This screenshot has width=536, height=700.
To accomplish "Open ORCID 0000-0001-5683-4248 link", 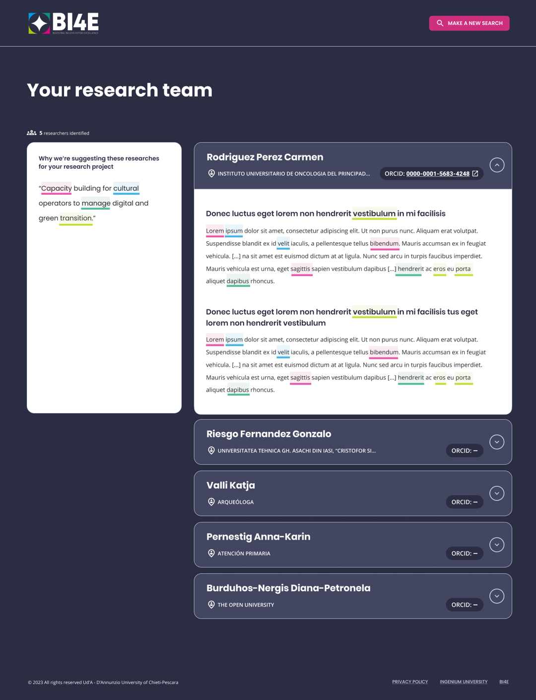I will (x=438, y=174).
